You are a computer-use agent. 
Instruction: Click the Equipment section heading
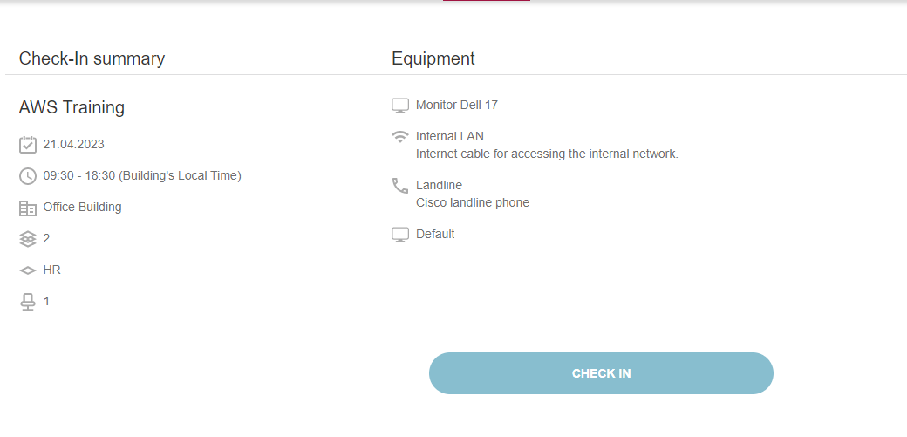point(433,58)
